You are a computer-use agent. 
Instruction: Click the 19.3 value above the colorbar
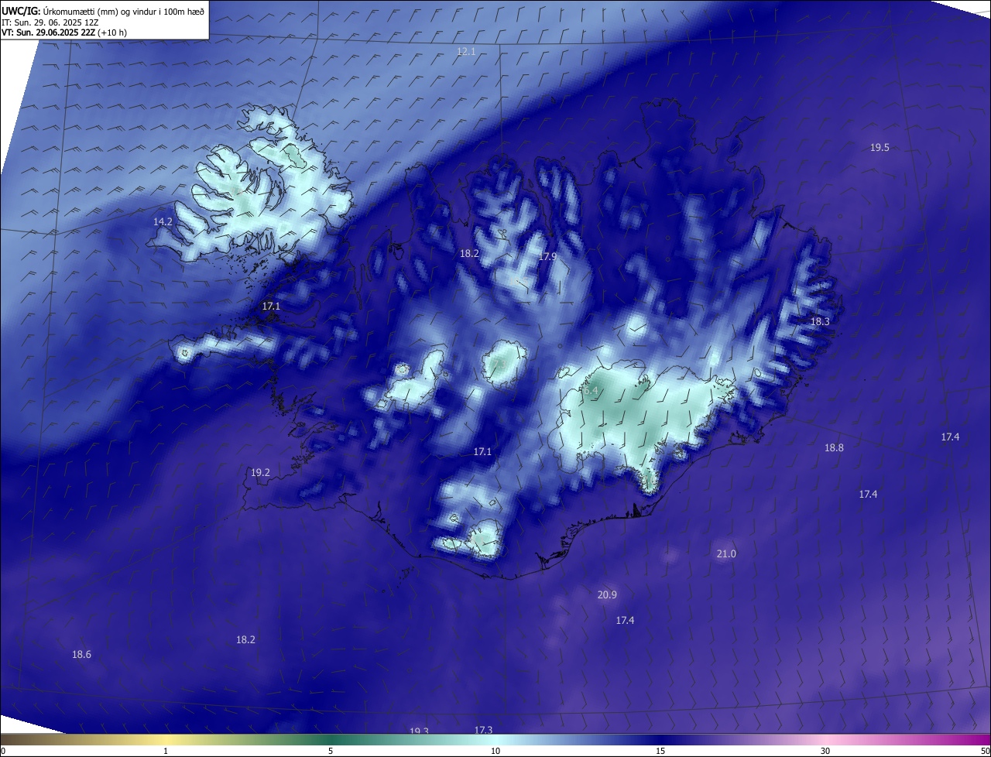tap(419, 731)
